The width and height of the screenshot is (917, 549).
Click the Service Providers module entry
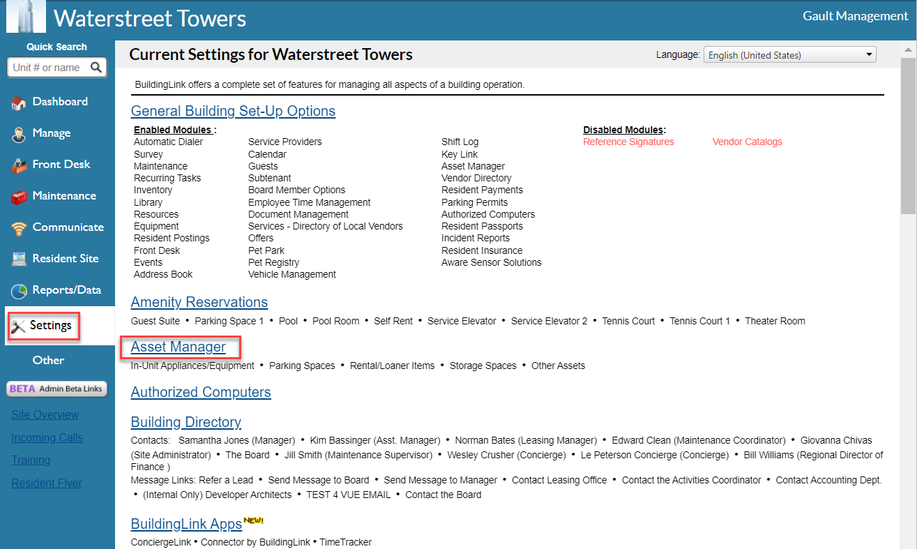point(285,142)
